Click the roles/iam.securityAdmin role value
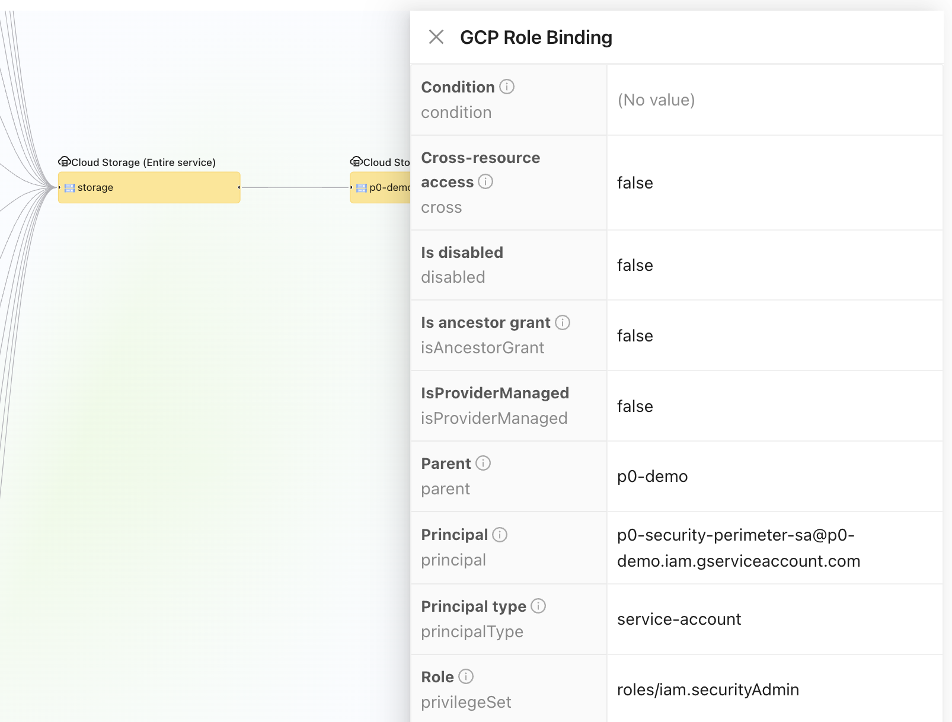The height and width of the screenshot is (722, 952). pos(708,690)
